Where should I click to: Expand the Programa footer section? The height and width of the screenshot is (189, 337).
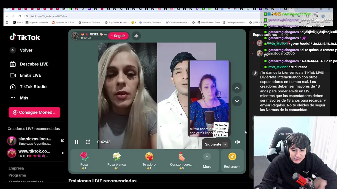17,175
